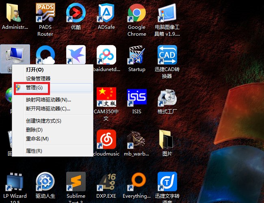Viewport: 264px width, 203px height.
Task: Choose 断开网络驱动器(C)... menu entry
Action: click(53, 108)
